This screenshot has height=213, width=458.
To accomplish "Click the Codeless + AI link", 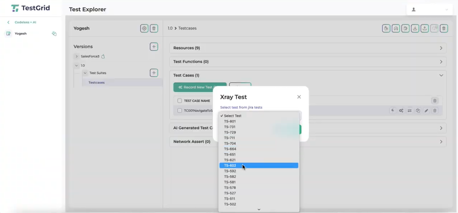I will coord(25,22).
